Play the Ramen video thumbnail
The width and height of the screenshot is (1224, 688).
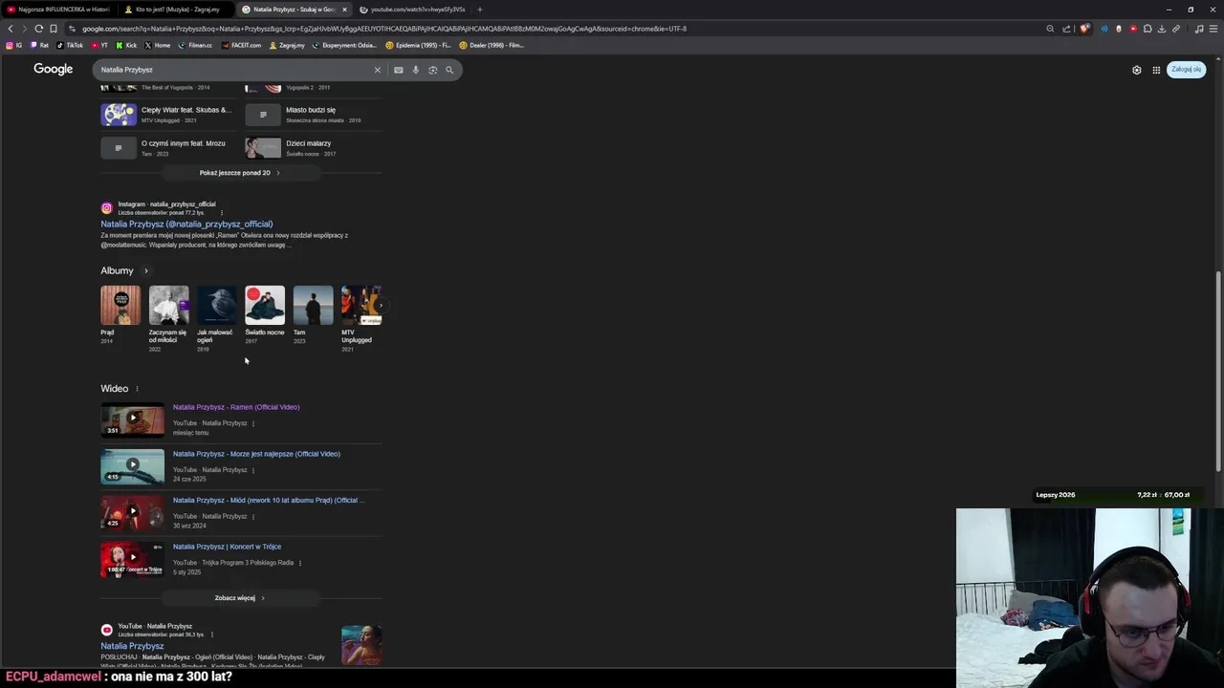tap(133, 420)
